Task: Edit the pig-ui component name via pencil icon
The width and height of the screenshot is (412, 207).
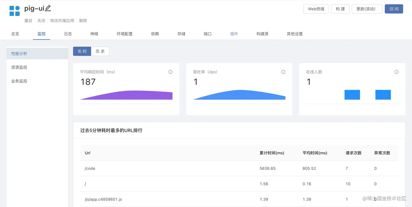Action: (48, 8)
